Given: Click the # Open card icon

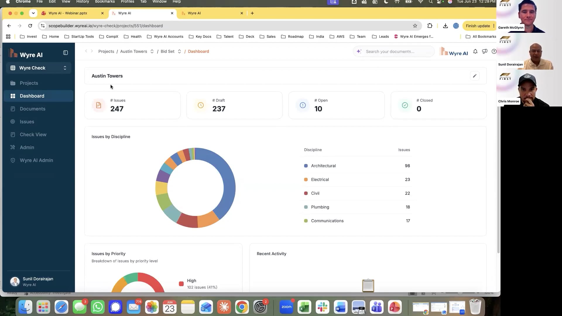Looking at the screenshot, I should [x=303, y=105].
